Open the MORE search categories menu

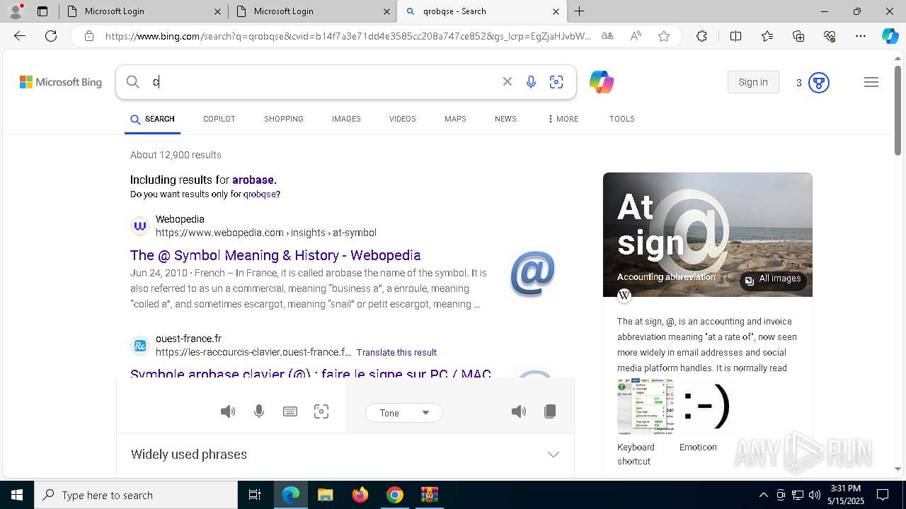pyautogui.click(x=563, y=119)
